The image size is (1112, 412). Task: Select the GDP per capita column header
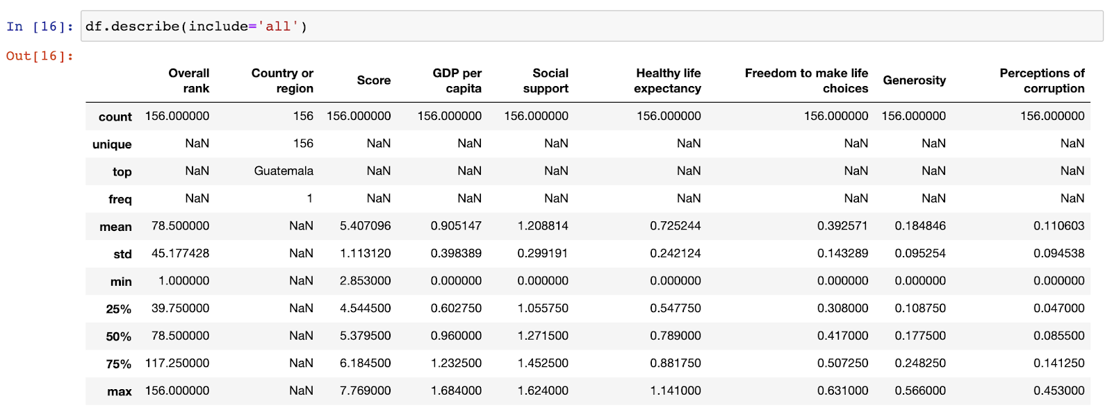point(457,80)
